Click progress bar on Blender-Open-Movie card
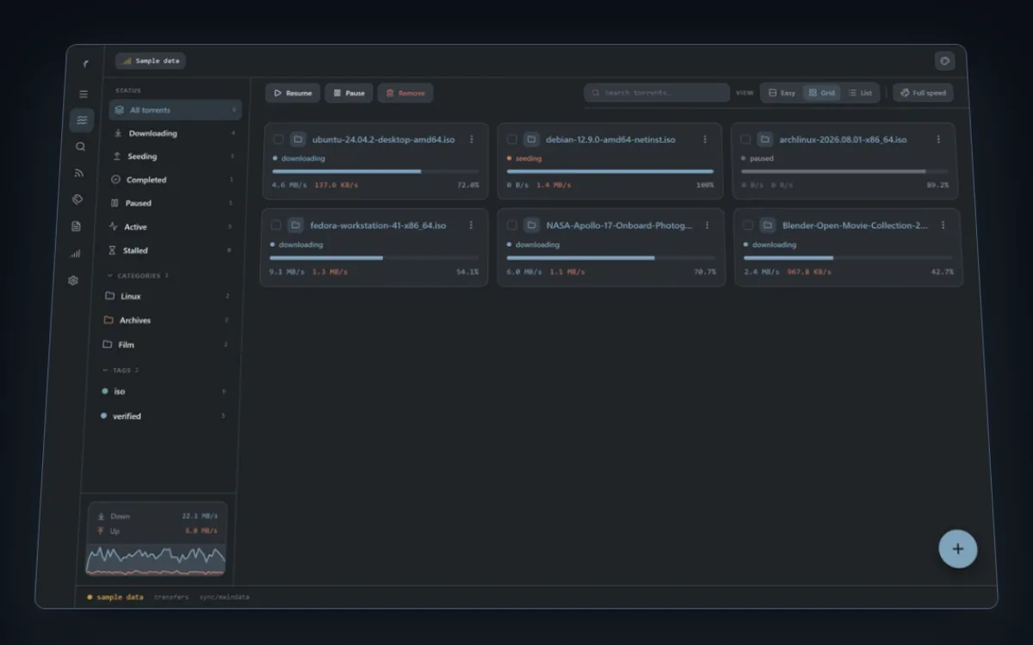 (x=848, y=257)
